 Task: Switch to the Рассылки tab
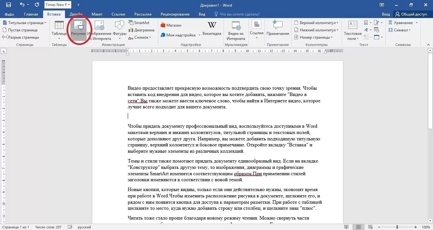[143, 14]
